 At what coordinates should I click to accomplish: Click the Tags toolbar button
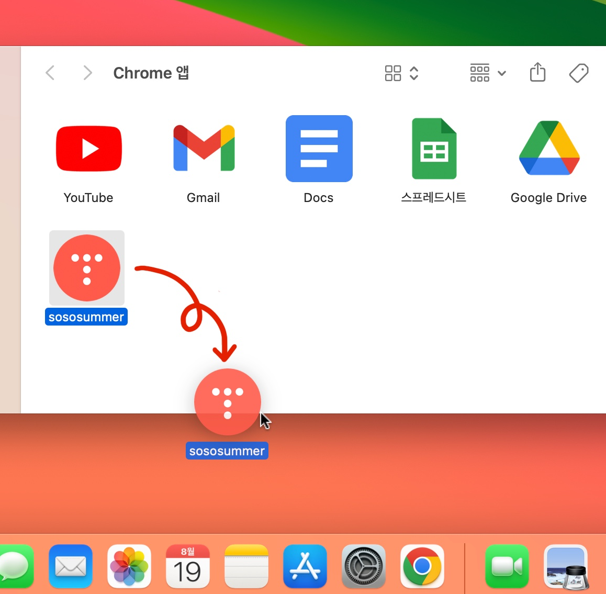(579, 73)
